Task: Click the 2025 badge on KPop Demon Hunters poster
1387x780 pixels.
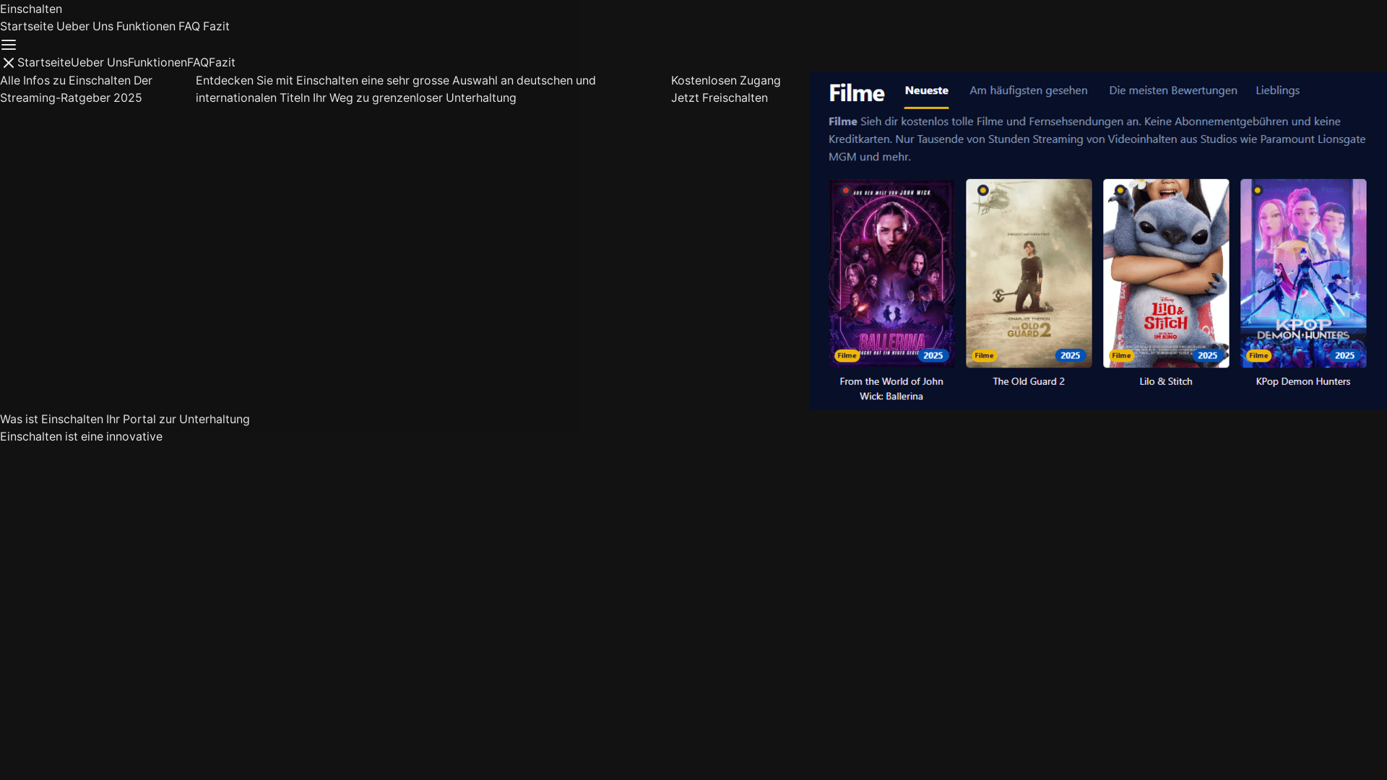Action: click(1345, 355)
